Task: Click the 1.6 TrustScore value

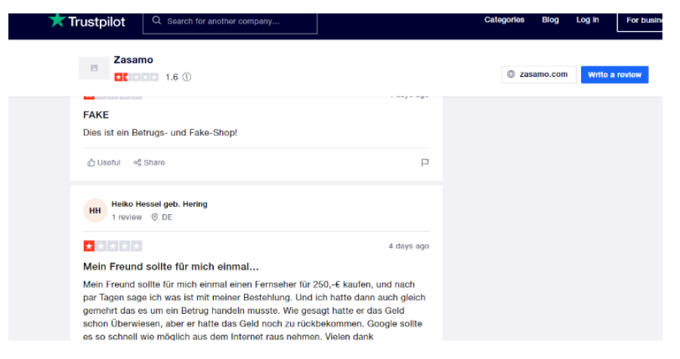Action: point(172,77)
